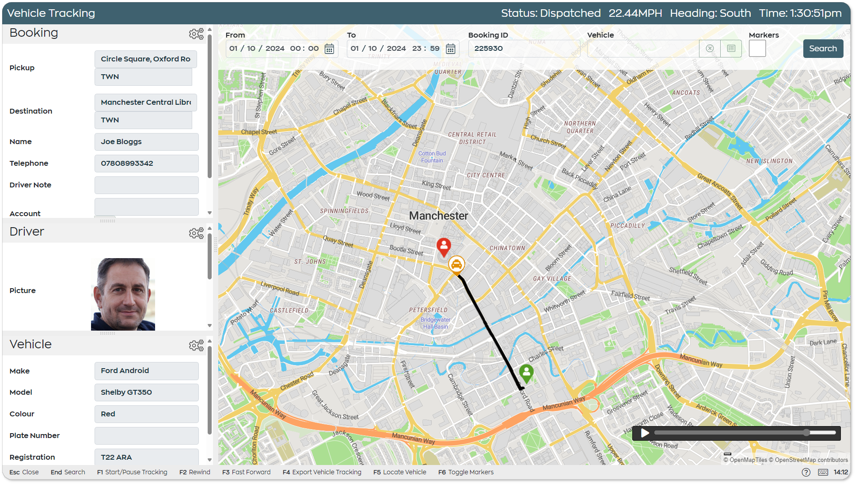Open the vehicle list lookup icon
Viewport: 855px width, 484px height.
731,49
